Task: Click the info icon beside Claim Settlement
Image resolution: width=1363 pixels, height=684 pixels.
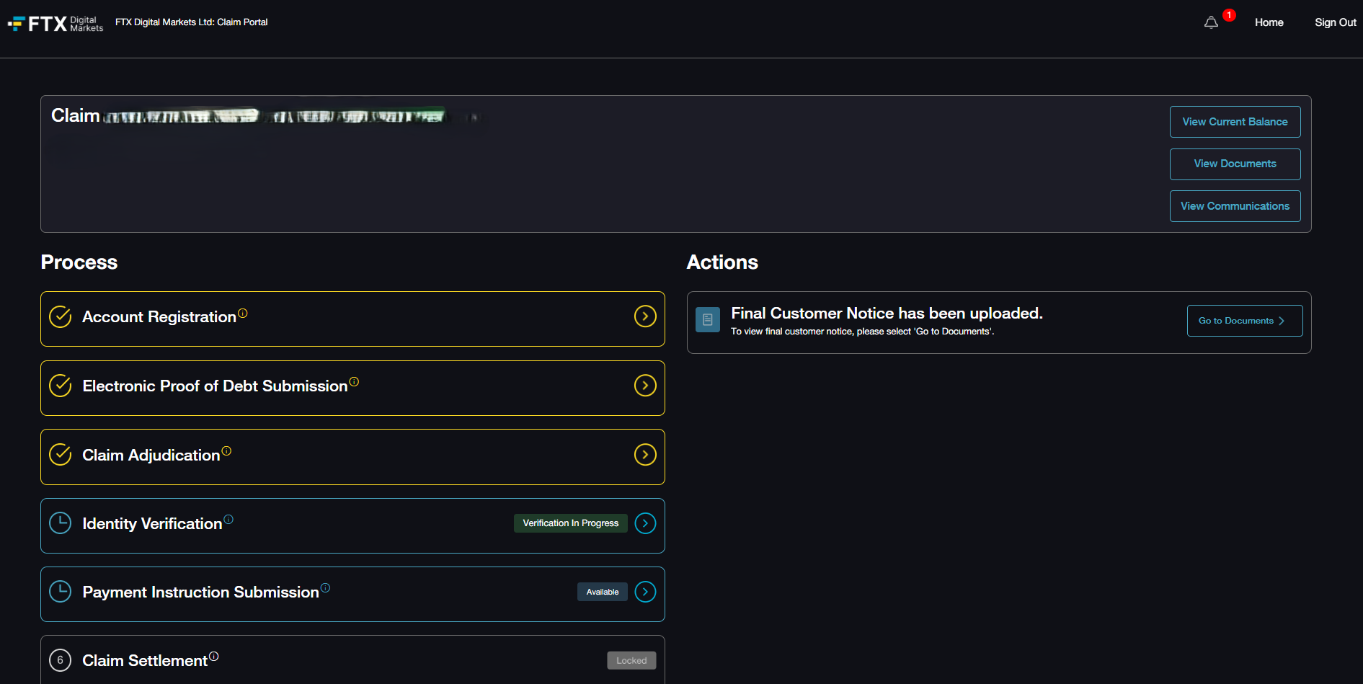Action: coord(214,656)
